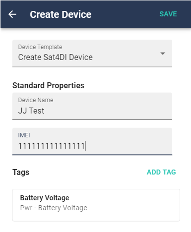Click the SAVE button in header
Image resolution: width=191 pixels, height=232 pixels.
coord(168,14)
